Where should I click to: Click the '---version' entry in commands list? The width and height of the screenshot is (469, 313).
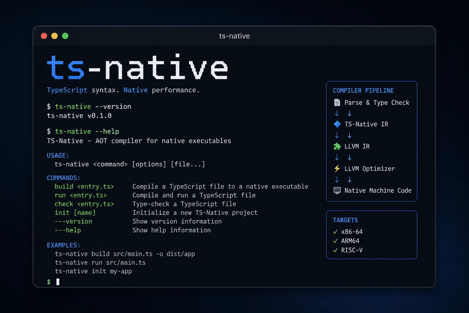click(73, 221)
